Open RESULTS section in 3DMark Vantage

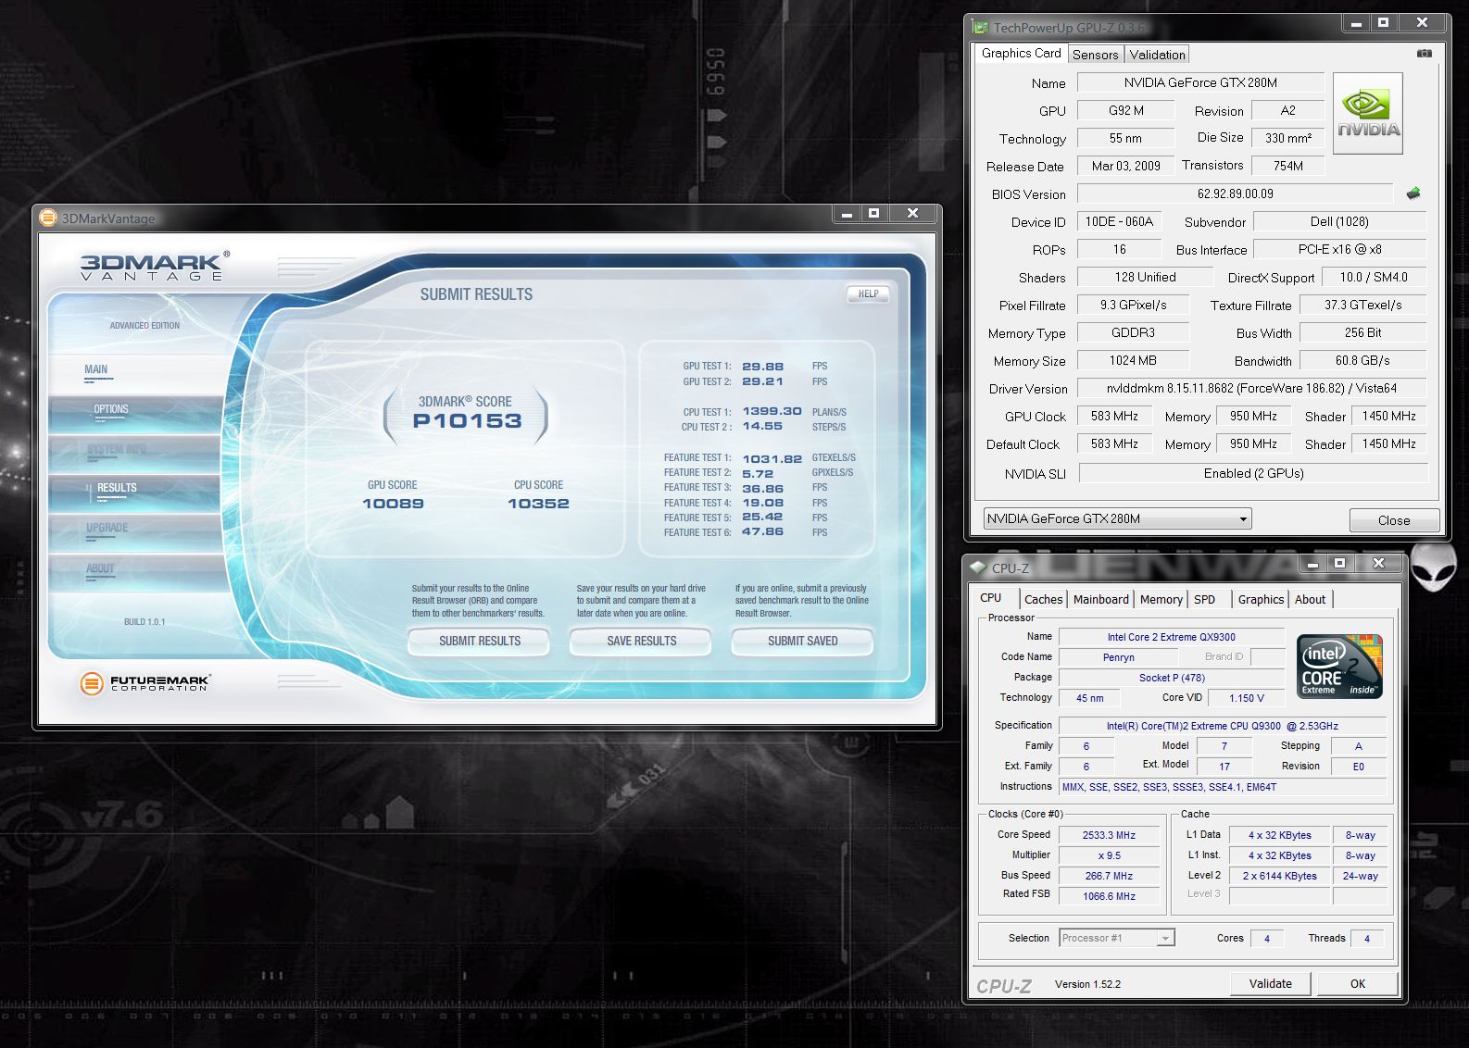click(135, 493)
